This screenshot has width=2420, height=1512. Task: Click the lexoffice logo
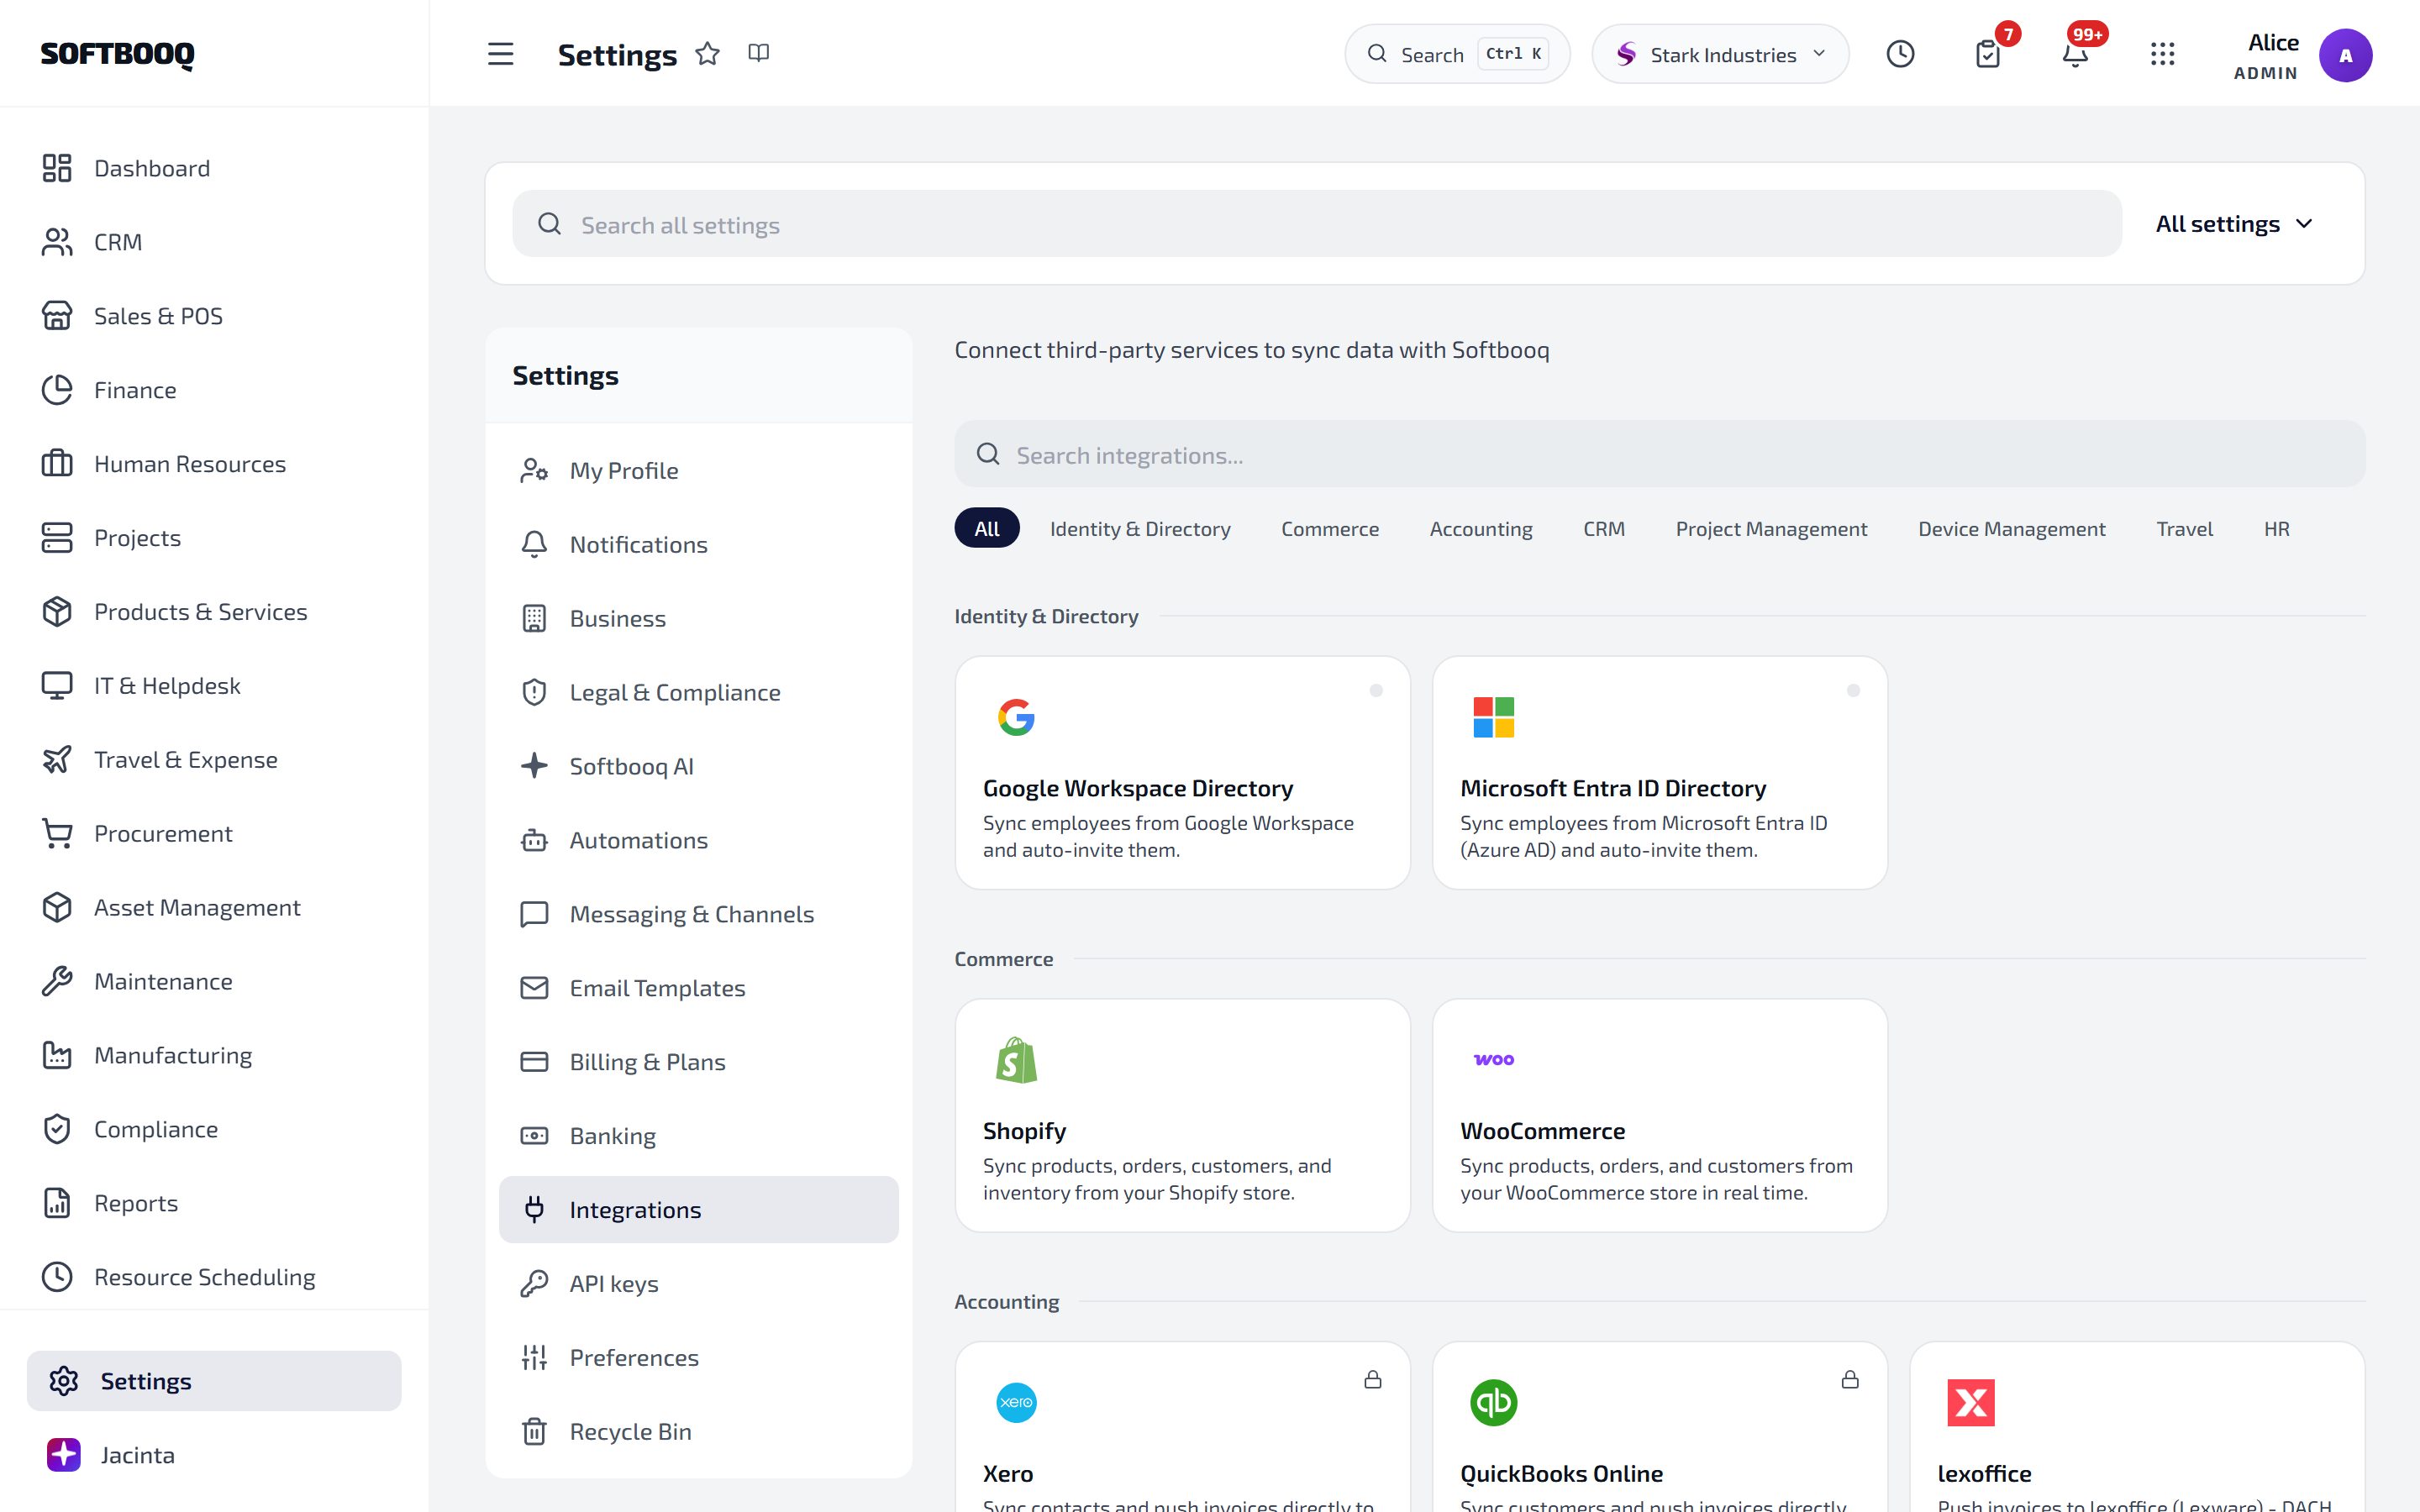pos(1970,1402)
